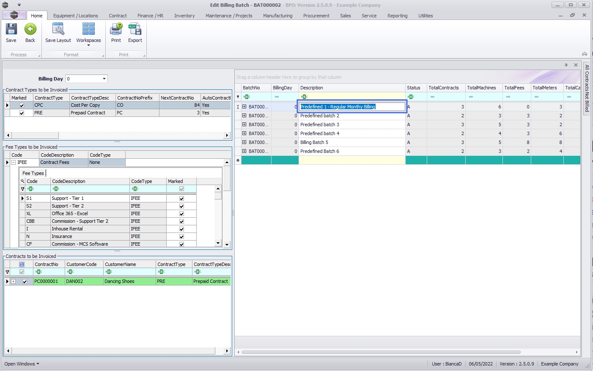
Task: Open the Billing Day dropdown
Action: (x=104, y=79)
